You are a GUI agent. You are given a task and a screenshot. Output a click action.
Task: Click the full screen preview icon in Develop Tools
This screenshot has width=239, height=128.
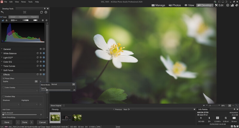click(24, 12)
